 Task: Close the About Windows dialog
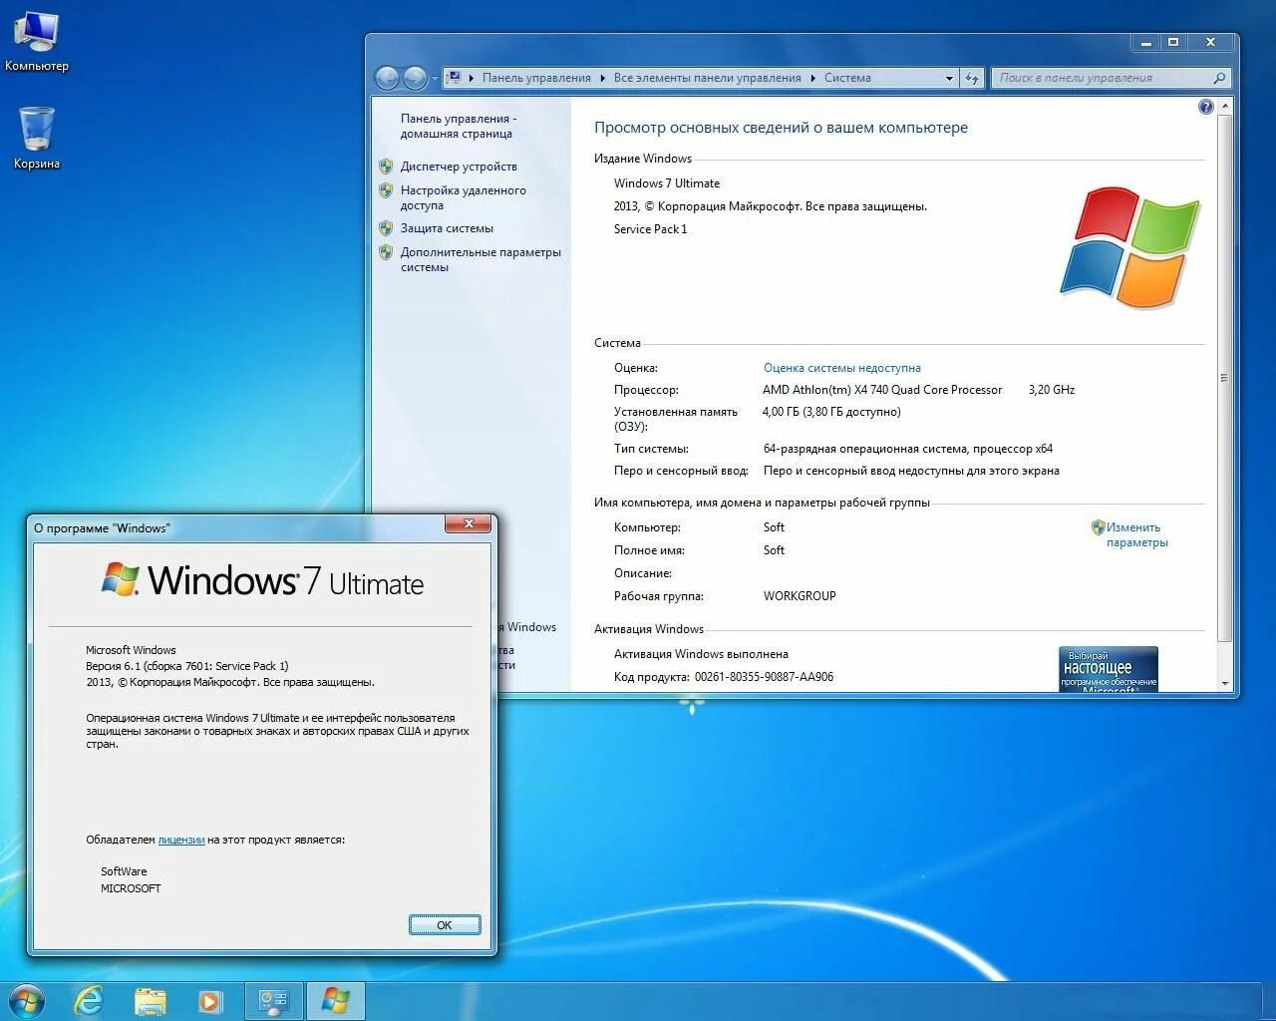point(468,523)
